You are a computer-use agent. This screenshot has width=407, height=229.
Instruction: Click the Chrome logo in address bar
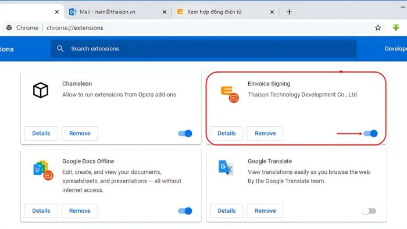pyautogui.click(x=9, y=28)
